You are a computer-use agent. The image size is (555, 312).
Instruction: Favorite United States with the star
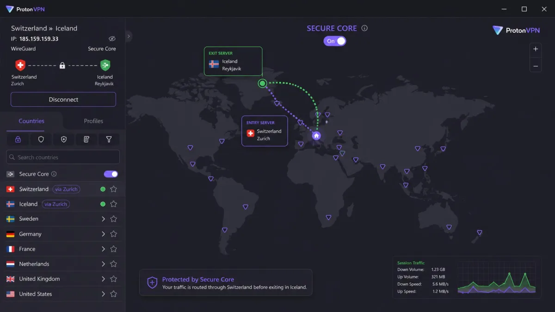113,294
